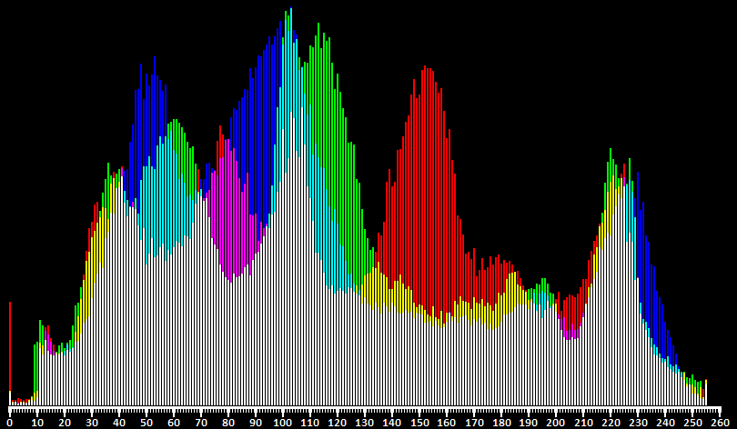Screen dimensions: 737x429
Task: Click the axis label "160"
Action: click(447, 422)
